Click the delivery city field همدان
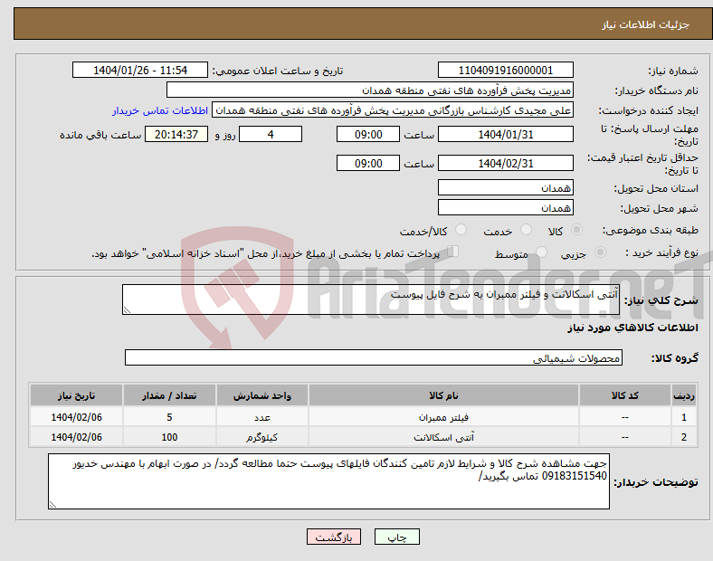The width and height of the screenshot is (713, 561). click(x=505, y=207)
